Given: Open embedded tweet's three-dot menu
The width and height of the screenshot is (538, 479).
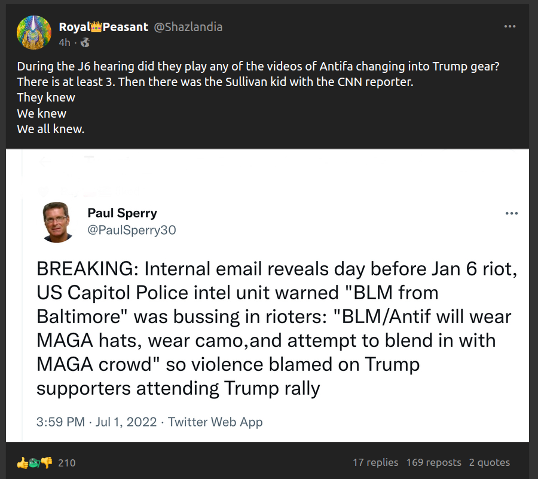Looking at the screenshot, I should tap(511, 213).
